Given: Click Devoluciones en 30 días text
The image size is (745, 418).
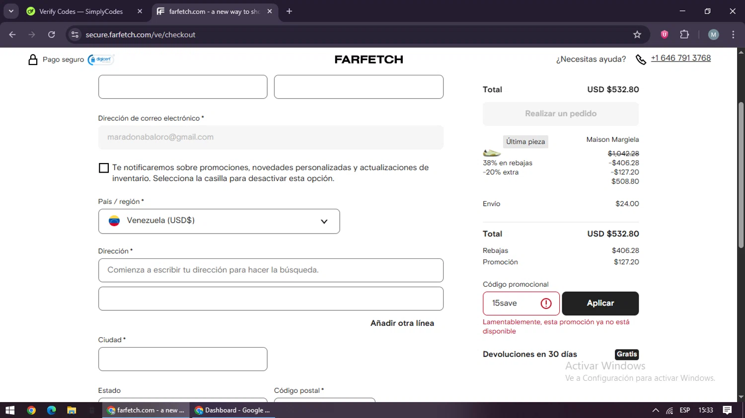Looking at the screenshot, I should click(x=529, y=354).
